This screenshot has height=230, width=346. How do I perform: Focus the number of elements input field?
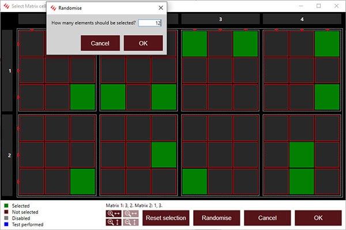pos(150,23)
